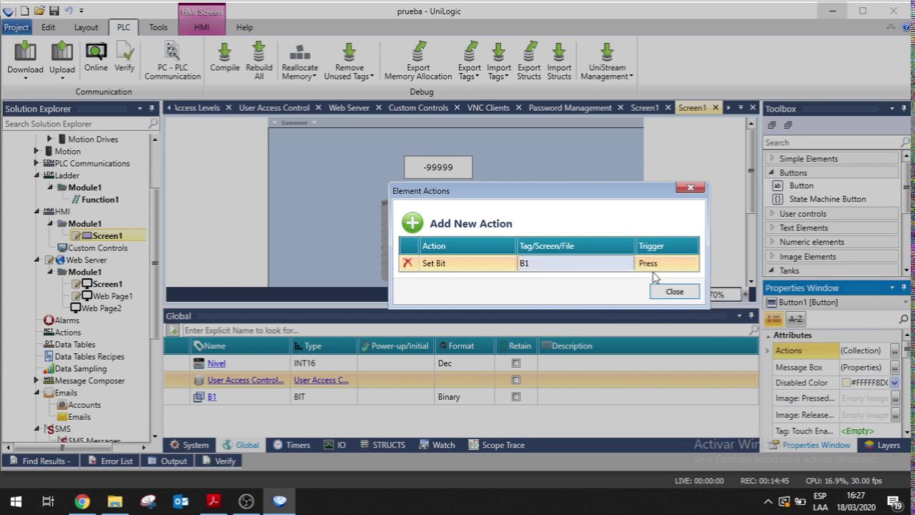The image size is (915, 515).
Task: Expand the User controls group
Action: (x=771, y=214)
